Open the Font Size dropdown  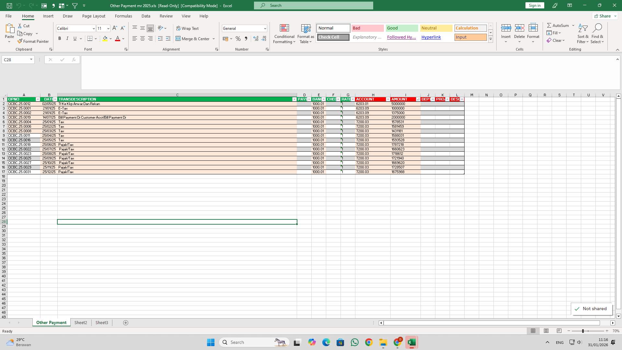(108, 29)
